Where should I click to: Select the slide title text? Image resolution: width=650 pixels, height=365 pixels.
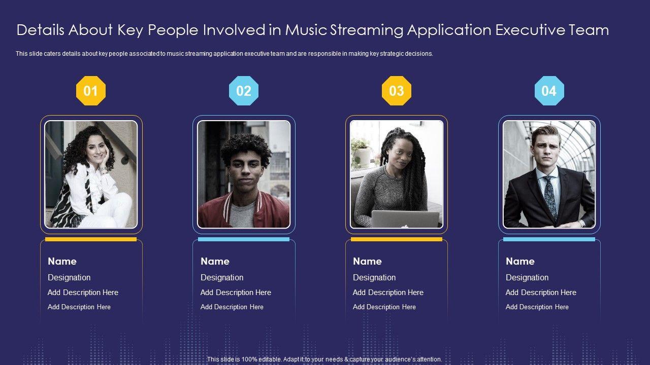coord(312,30)
